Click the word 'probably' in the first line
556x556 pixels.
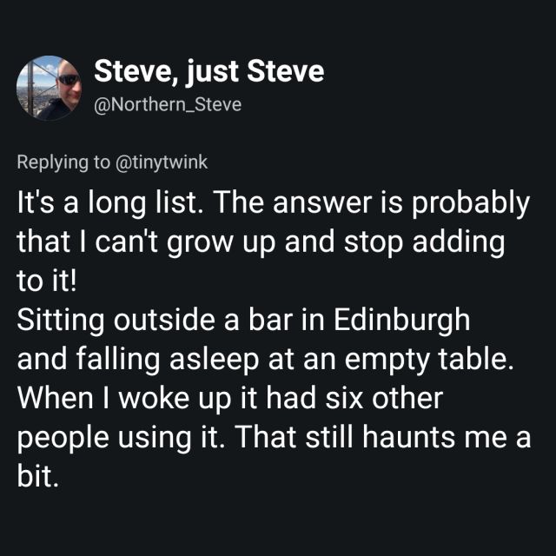point(471,204)
